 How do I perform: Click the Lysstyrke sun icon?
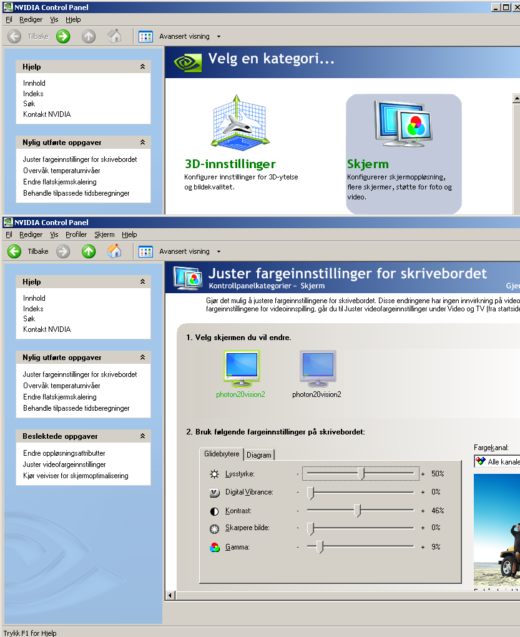click(x=214, y=474)
